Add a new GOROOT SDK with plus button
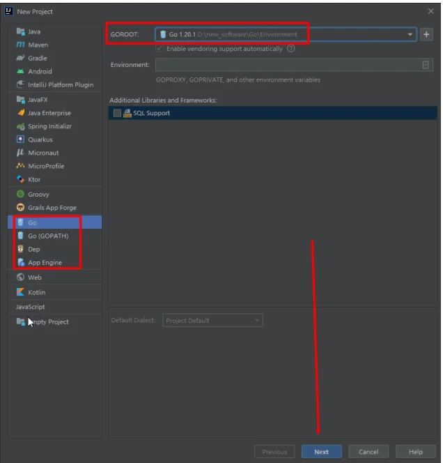 click(x=426, y=35)
